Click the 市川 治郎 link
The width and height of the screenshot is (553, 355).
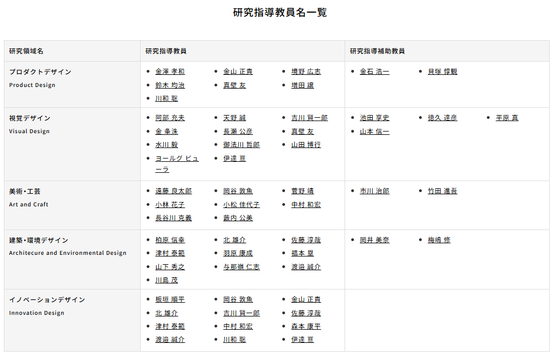click(x=374, y=191)
